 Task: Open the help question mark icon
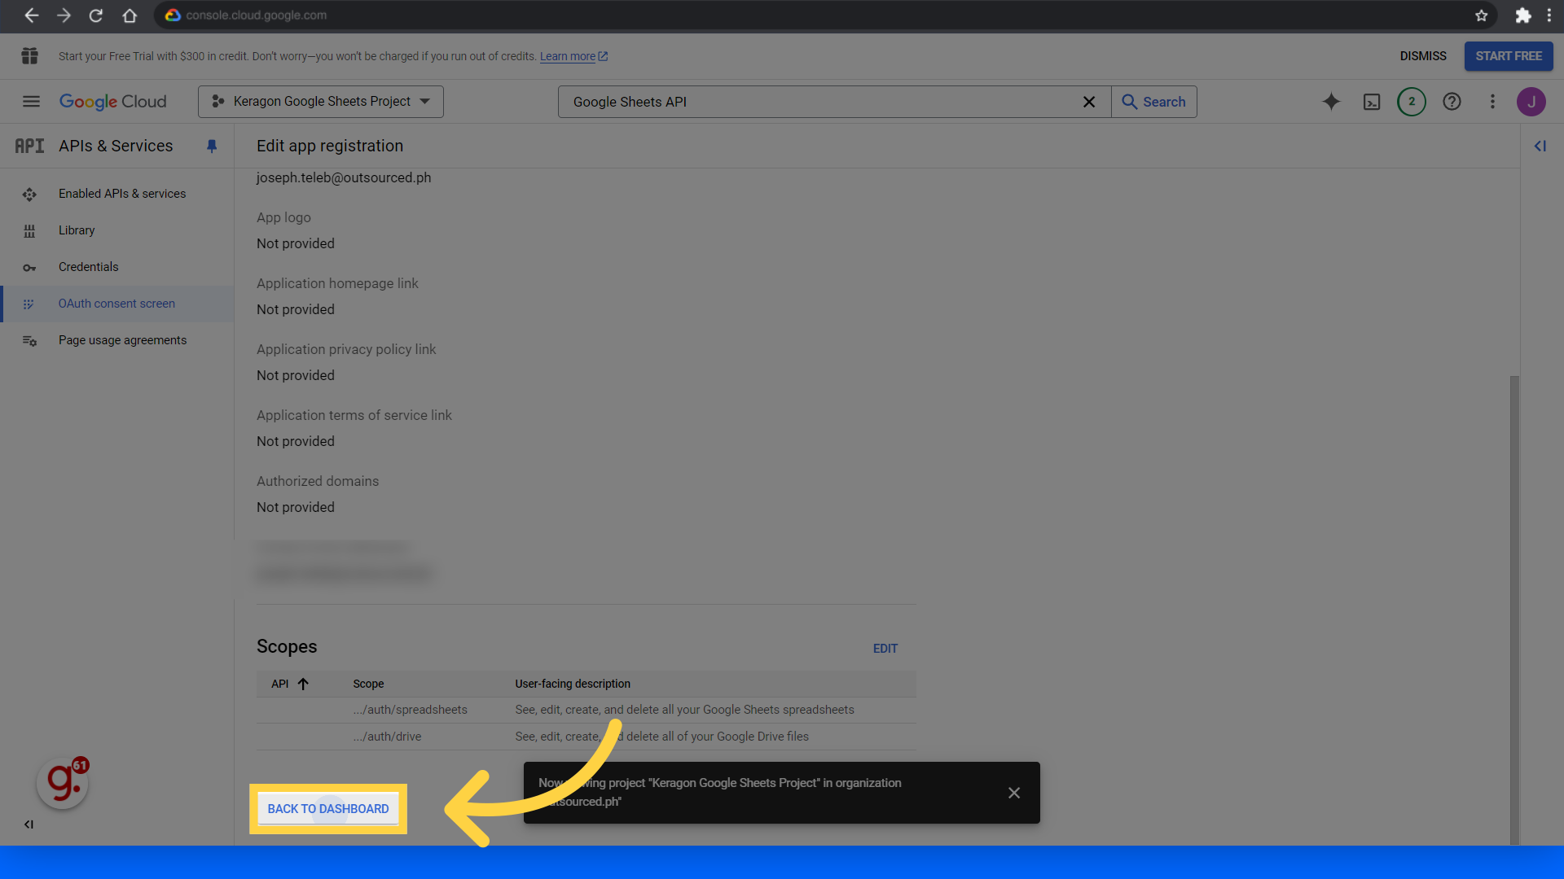(x=1452, y=102)
